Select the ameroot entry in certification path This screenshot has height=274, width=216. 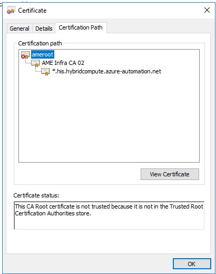43,54
